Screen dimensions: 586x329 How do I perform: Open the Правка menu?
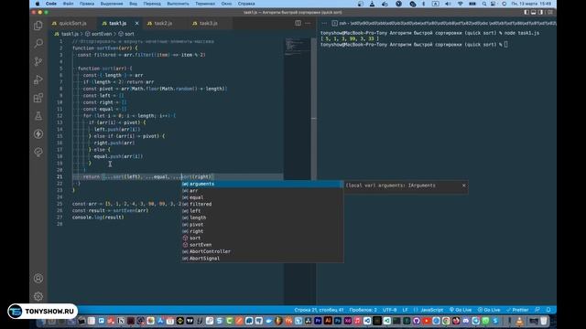[87, 4]
